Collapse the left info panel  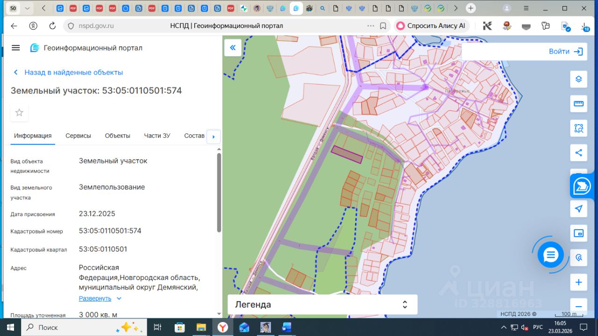(x=233, y=48)
